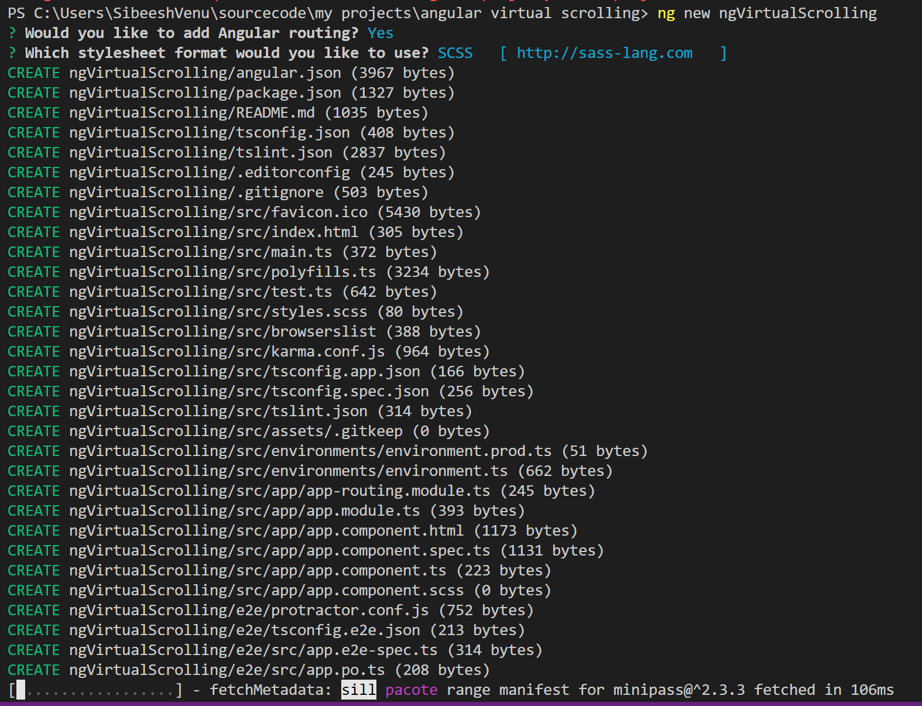Click the e2e/tsconfig.e2e.json line
922x706 pixels.
266,630
